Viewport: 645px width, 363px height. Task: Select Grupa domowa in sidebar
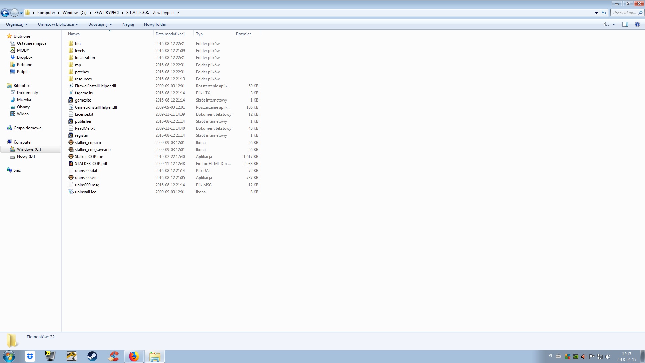(27, 128)
